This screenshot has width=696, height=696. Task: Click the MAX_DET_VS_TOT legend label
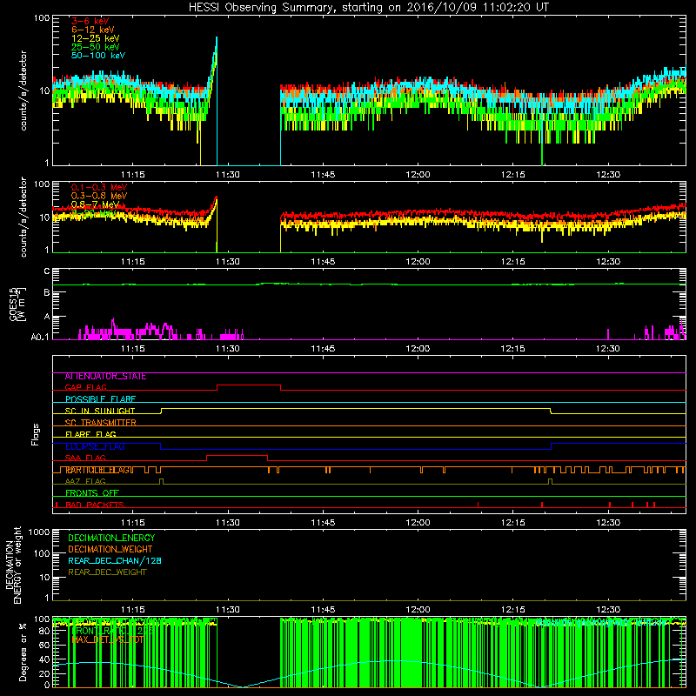pyautogui.click(x=108, y=639)
